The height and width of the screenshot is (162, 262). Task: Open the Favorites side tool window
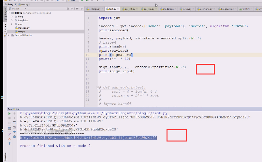pyautogui.click(x=5, y=157)
